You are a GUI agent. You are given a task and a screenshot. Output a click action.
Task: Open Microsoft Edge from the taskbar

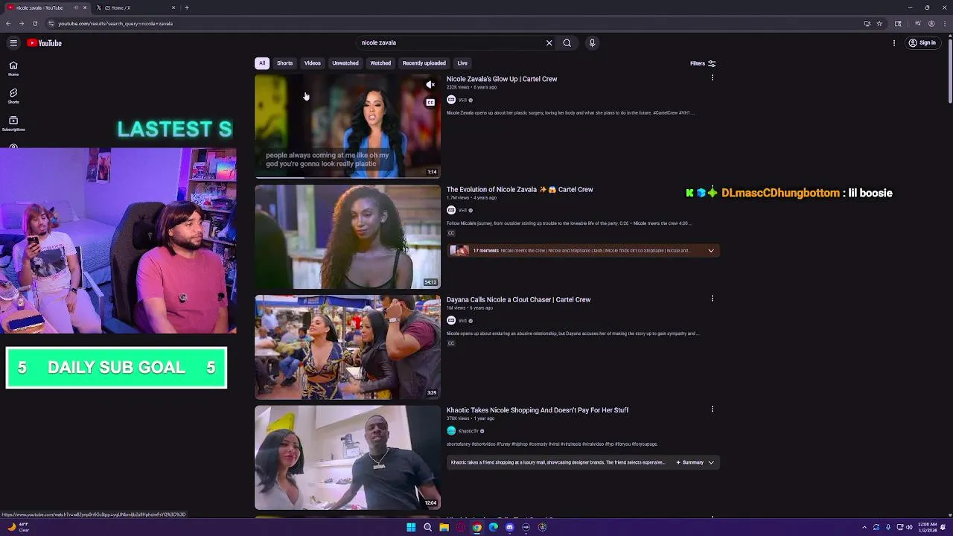coord(493,527)
